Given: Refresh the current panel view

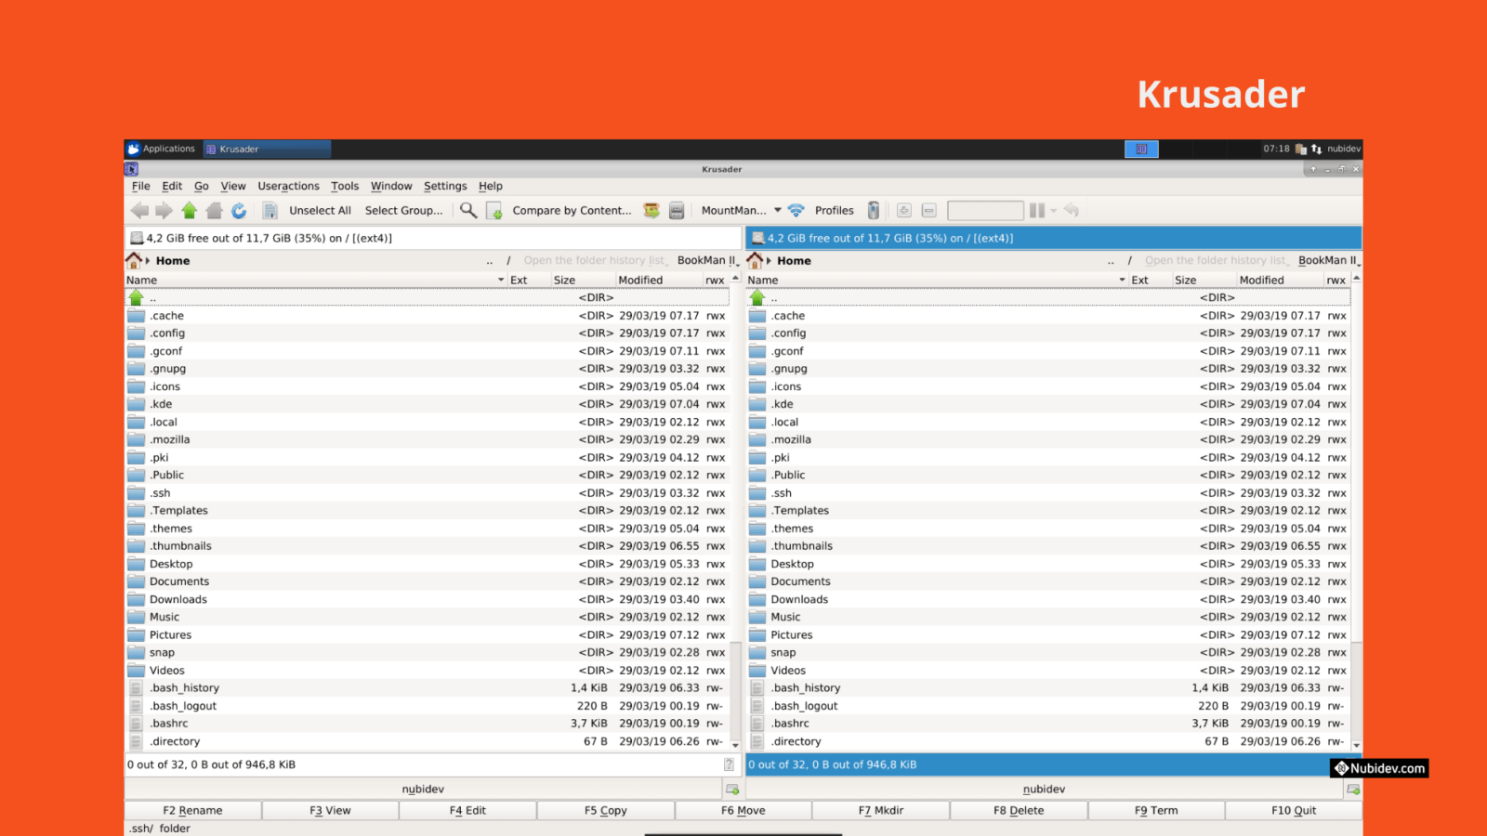Looking at the screenshot, I should (x=240, y=210).
